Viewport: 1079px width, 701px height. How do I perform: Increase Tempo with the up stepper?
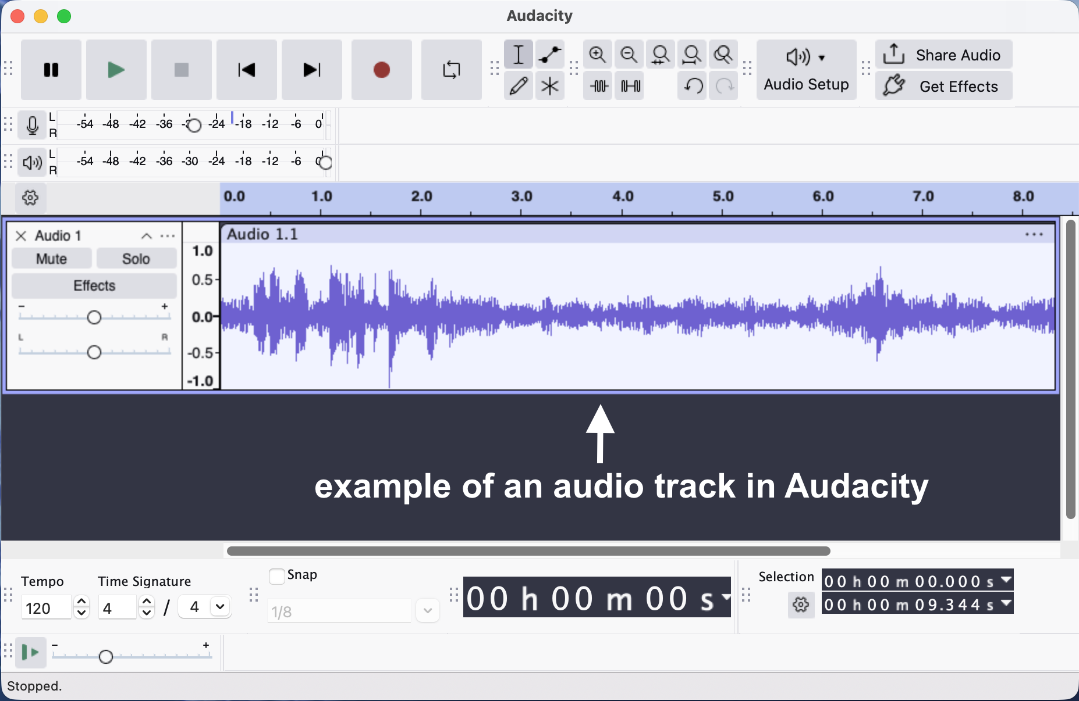coord(82,602)
